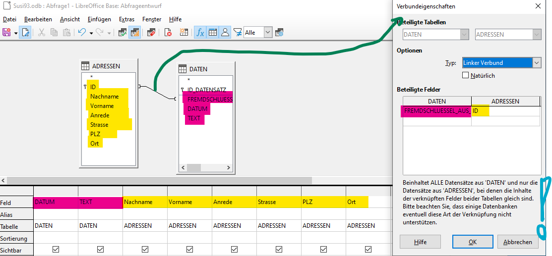Open the Redo history dropdown arrow
Image resolution: width=552 pixels, height=256 pixels.
109,33
